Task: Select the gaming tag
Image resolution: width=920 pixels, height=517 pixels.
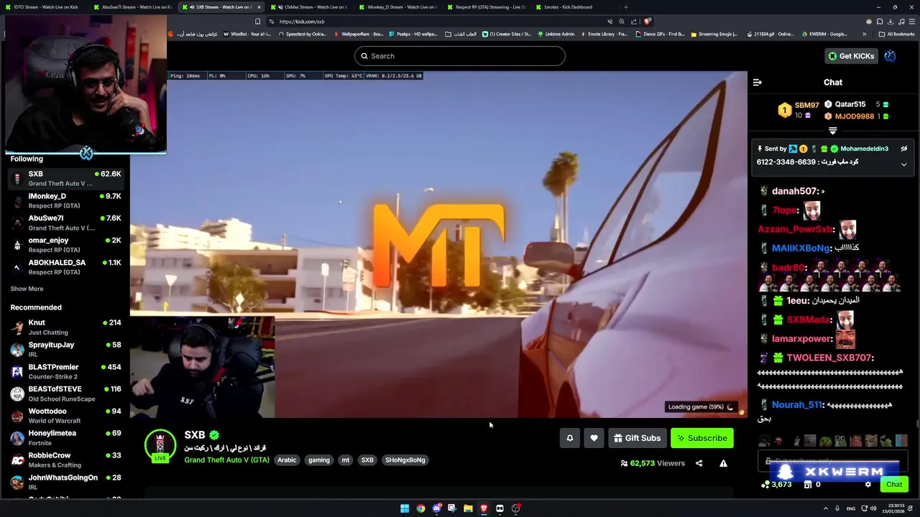Action: (319, 460)
